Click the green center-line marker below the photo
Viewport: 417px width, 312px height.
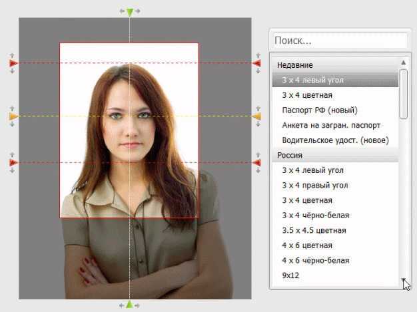129,304
